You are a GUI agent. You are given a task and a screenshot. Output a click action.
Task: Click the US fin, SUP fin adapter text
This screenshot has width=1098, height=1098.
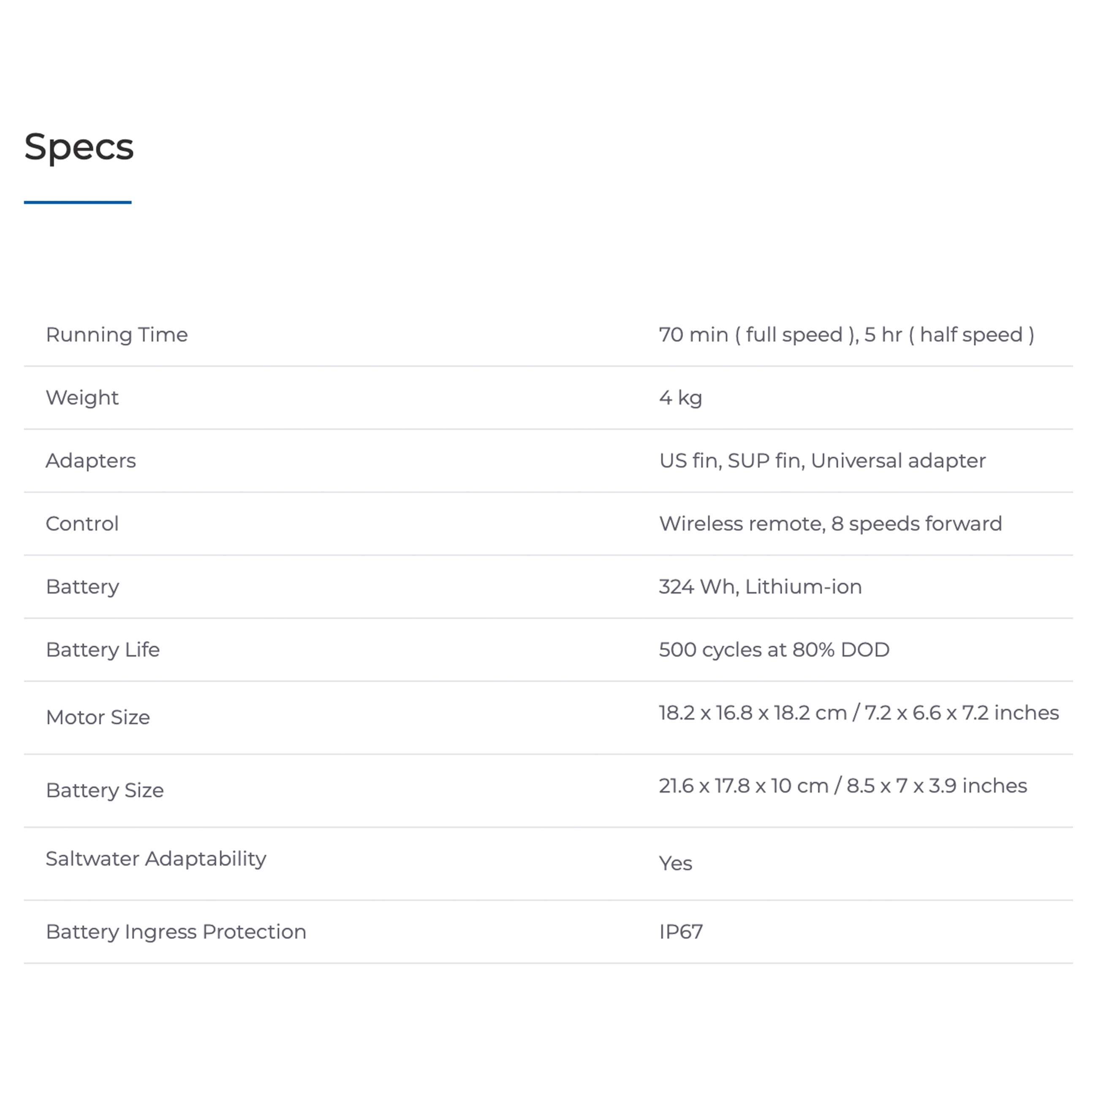click(x=822, y=461)
